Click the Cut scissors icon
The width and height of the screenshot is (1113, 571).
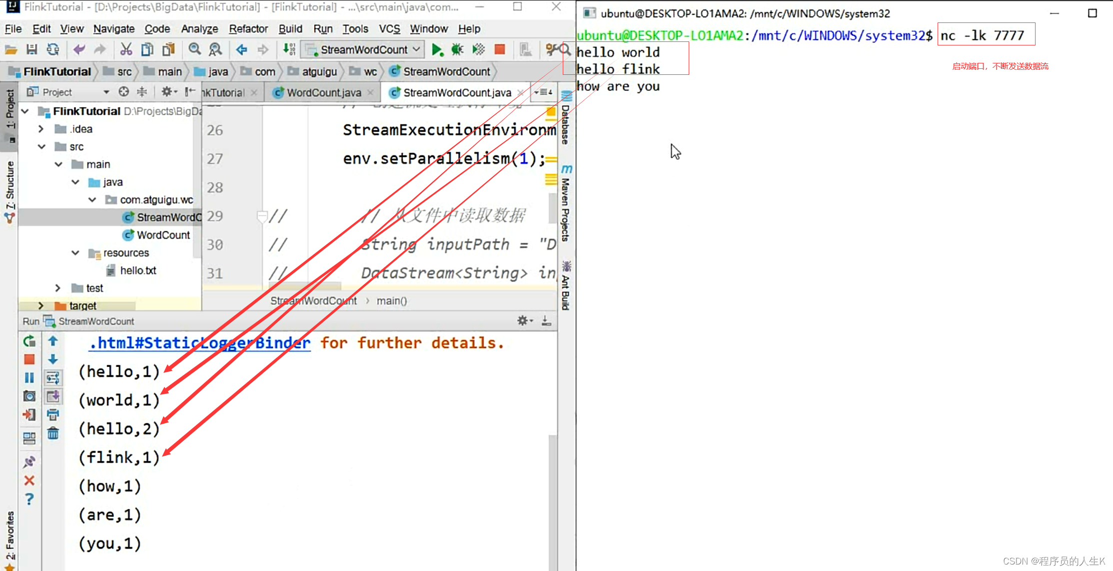point(125,49)
